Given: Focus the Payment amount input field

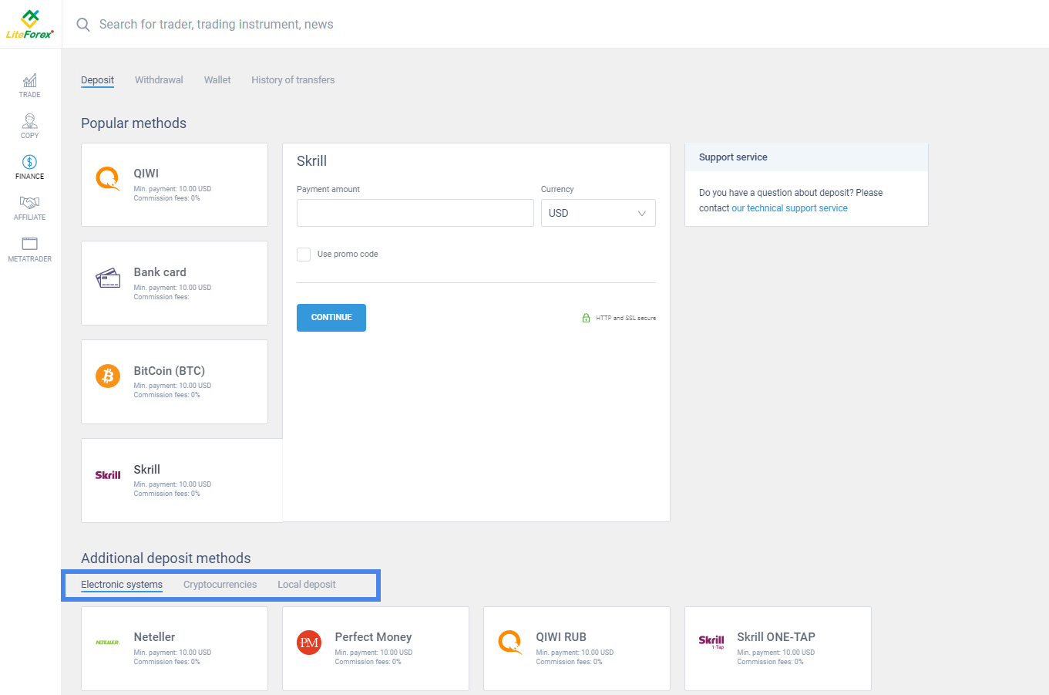Looking at the screenshot, I should click(x=415, y=213).
